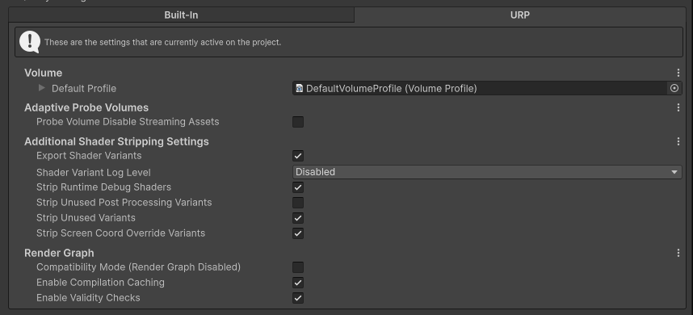Click Additional Shader Stripping Settings header
Screen dimensions: 693x315
(x=116, y=141)
